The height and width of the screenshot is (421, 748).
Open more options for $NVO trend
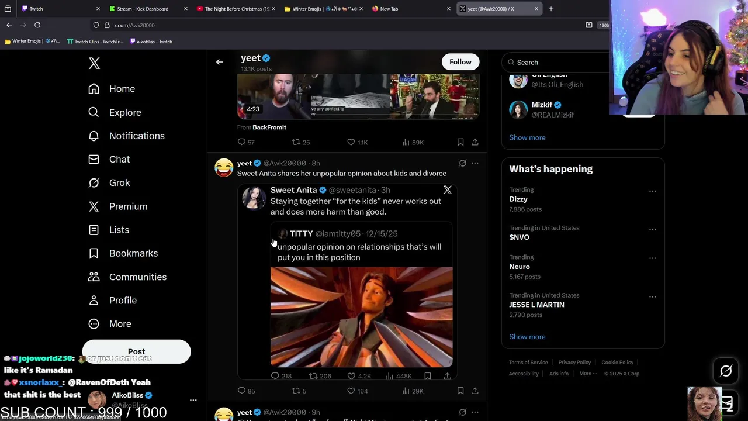tap(652, 229)
